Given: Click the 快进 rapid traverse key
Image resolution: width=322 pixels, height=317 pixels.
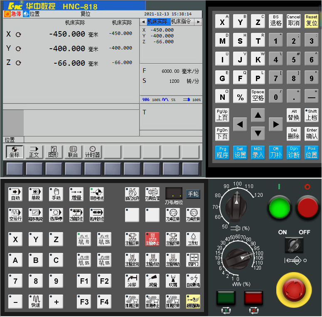Looking at the screenshot, I should (x=36, y=302).
